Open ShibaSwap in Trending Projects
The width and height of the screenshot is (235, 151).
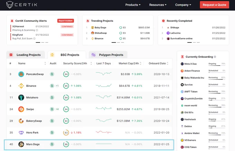pyautogui.click(x=101, y=33)
